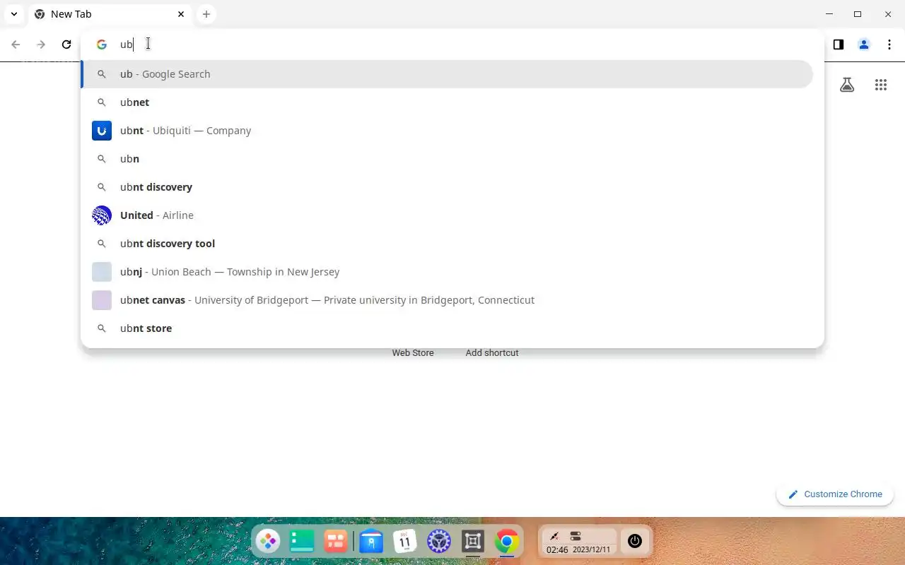
Task: Open the system settings gear dock icon
Action: click(x=439, y=542)
